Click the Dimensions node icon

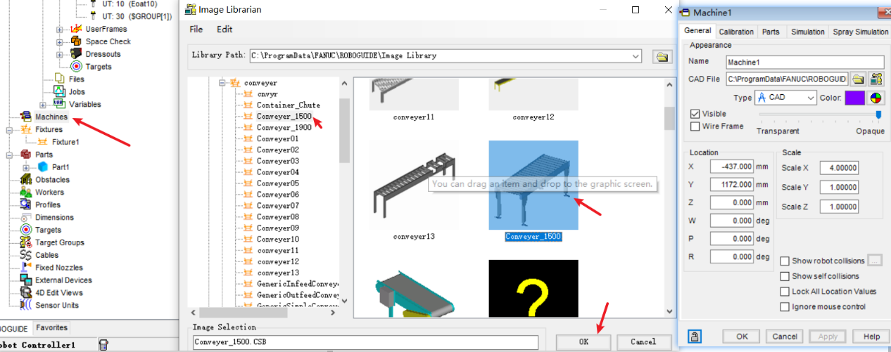(x=26, y=218)
